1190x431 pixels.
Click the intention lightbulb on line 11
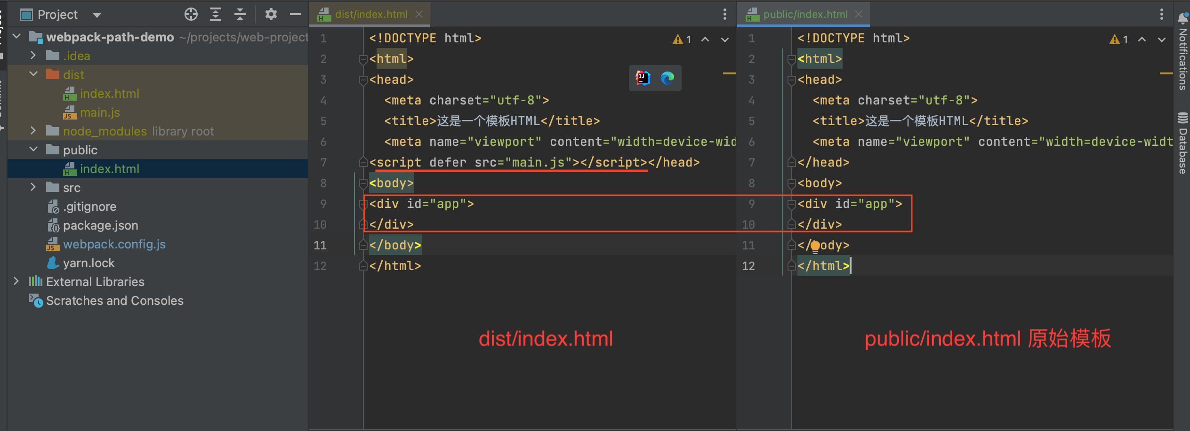click(815, 246)
